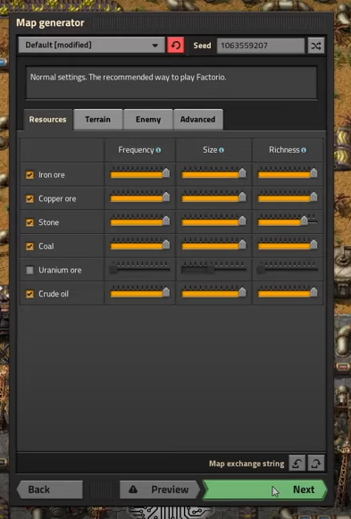Uncheck the Stone checkbox
Viewport: 351px width, 519px height.
[x=29, y=222]
